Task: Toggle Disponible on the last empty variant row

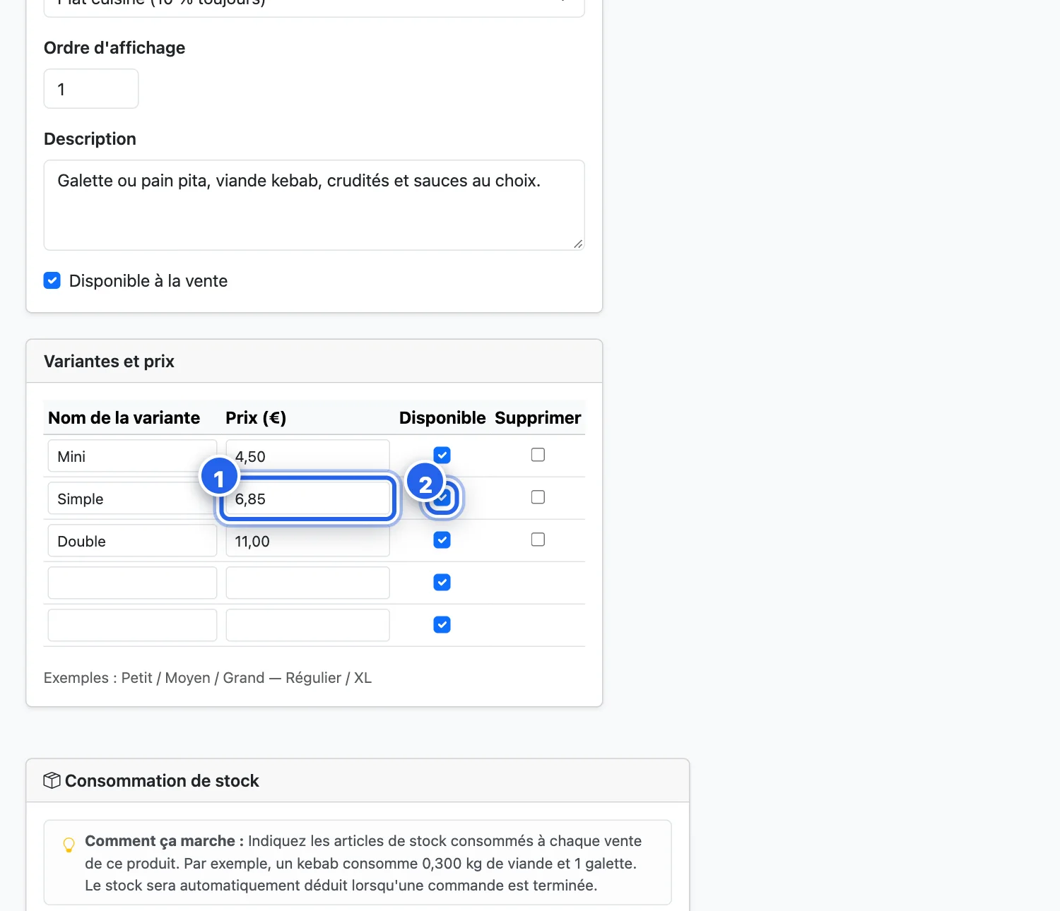Action: click(442, 625)
